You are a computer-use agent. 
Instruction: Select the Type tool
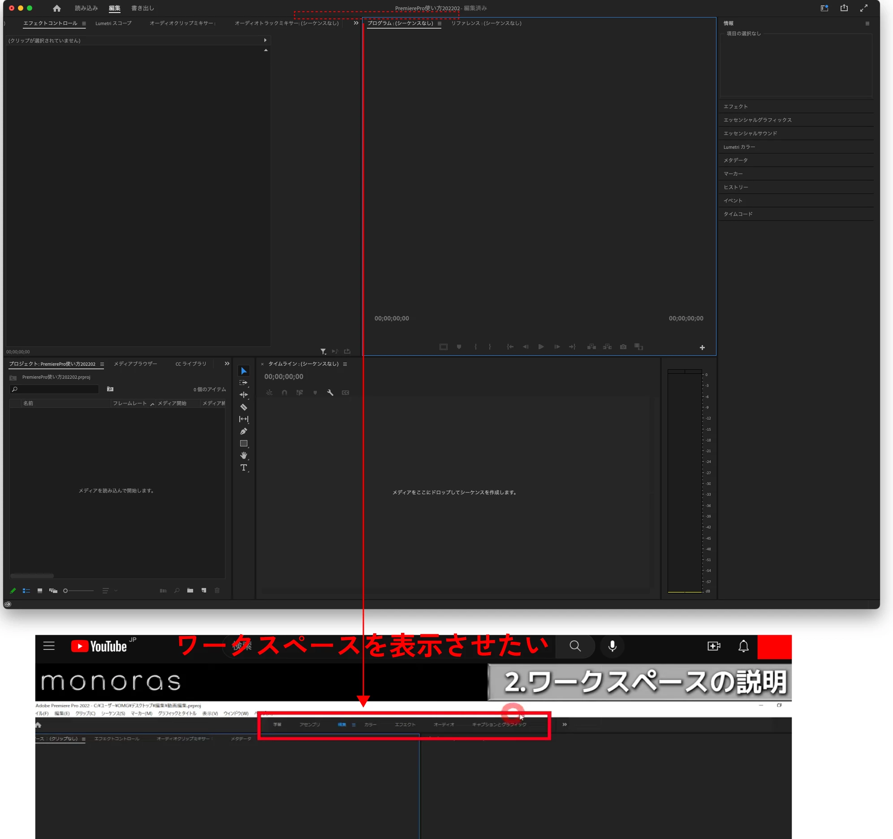[243, 468]
